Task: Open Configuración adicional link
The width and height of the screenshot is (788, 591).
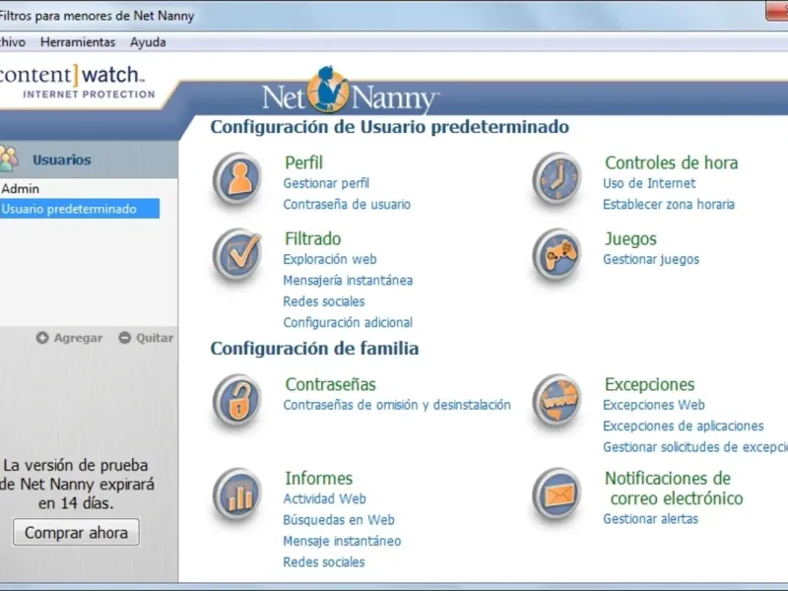Action: [x=348, y=322]
